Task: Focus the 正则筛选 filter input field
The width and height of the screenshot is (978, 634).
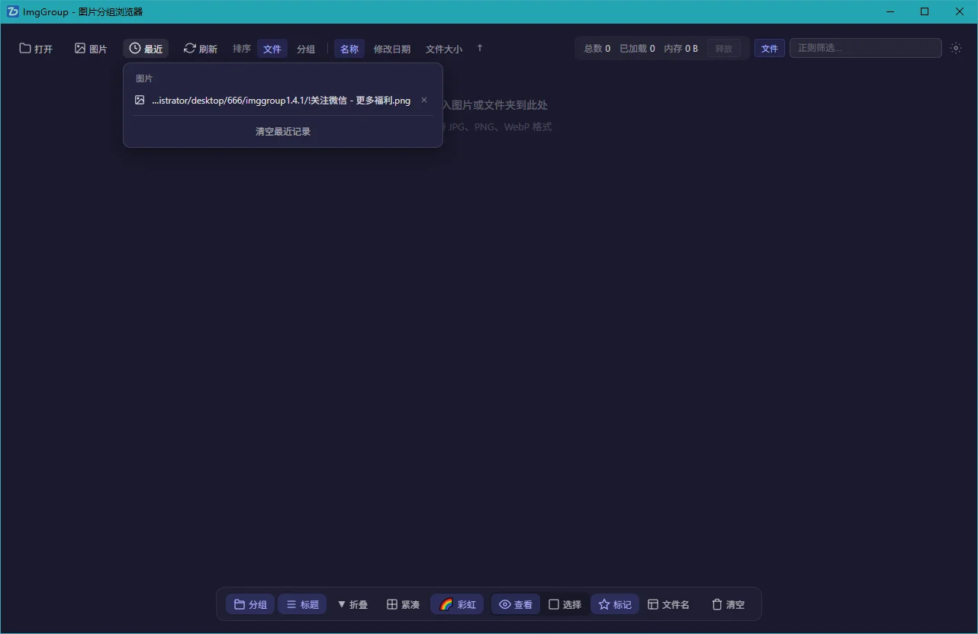Action: [x=866, y=48]
